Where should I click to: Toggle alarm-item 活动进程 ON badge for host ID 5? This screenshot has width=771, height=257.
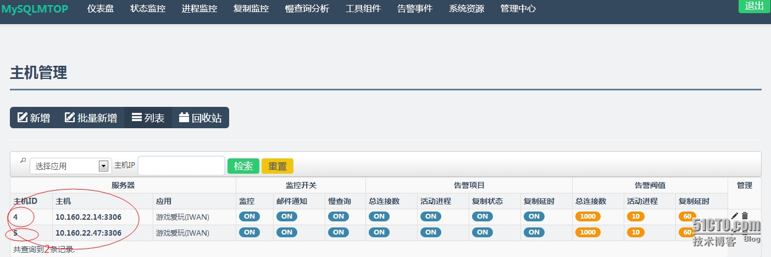pyautogui.click(x=431, y=232)
